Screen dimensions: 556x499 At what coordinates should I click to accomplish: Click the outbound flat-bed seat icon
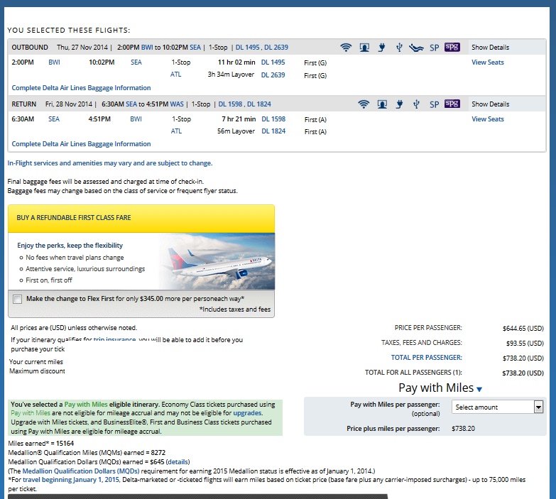[x=416, y=48]
